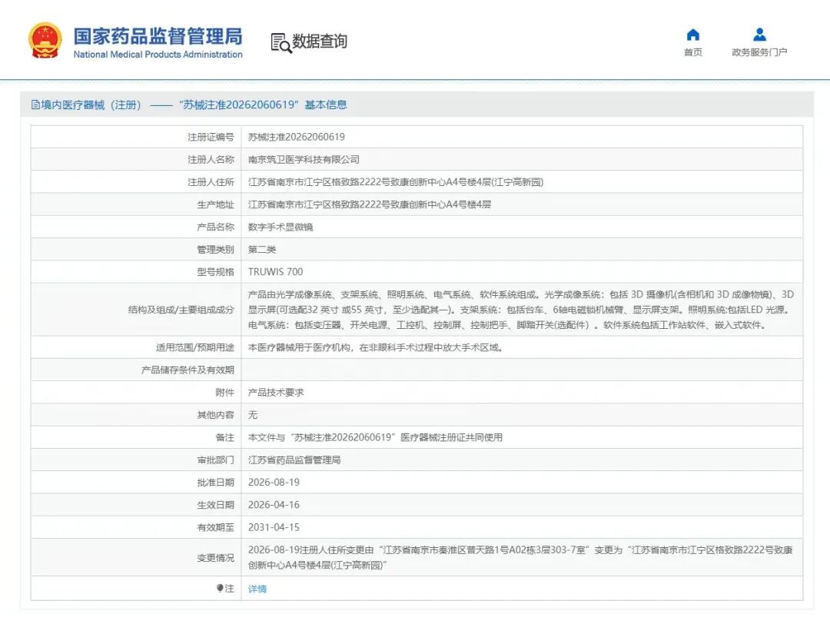Viewport: 830px width, 624px height.
Task: Open the 详情 link
Action: coord(257,589)
